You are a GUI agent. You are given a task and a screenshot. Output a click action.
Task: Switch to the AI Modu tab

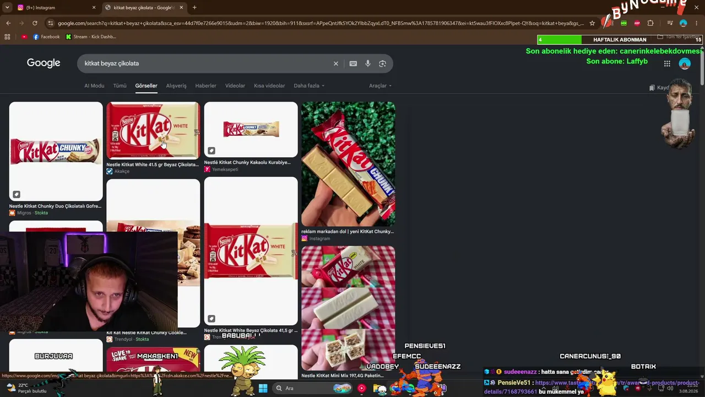point(94,86)
